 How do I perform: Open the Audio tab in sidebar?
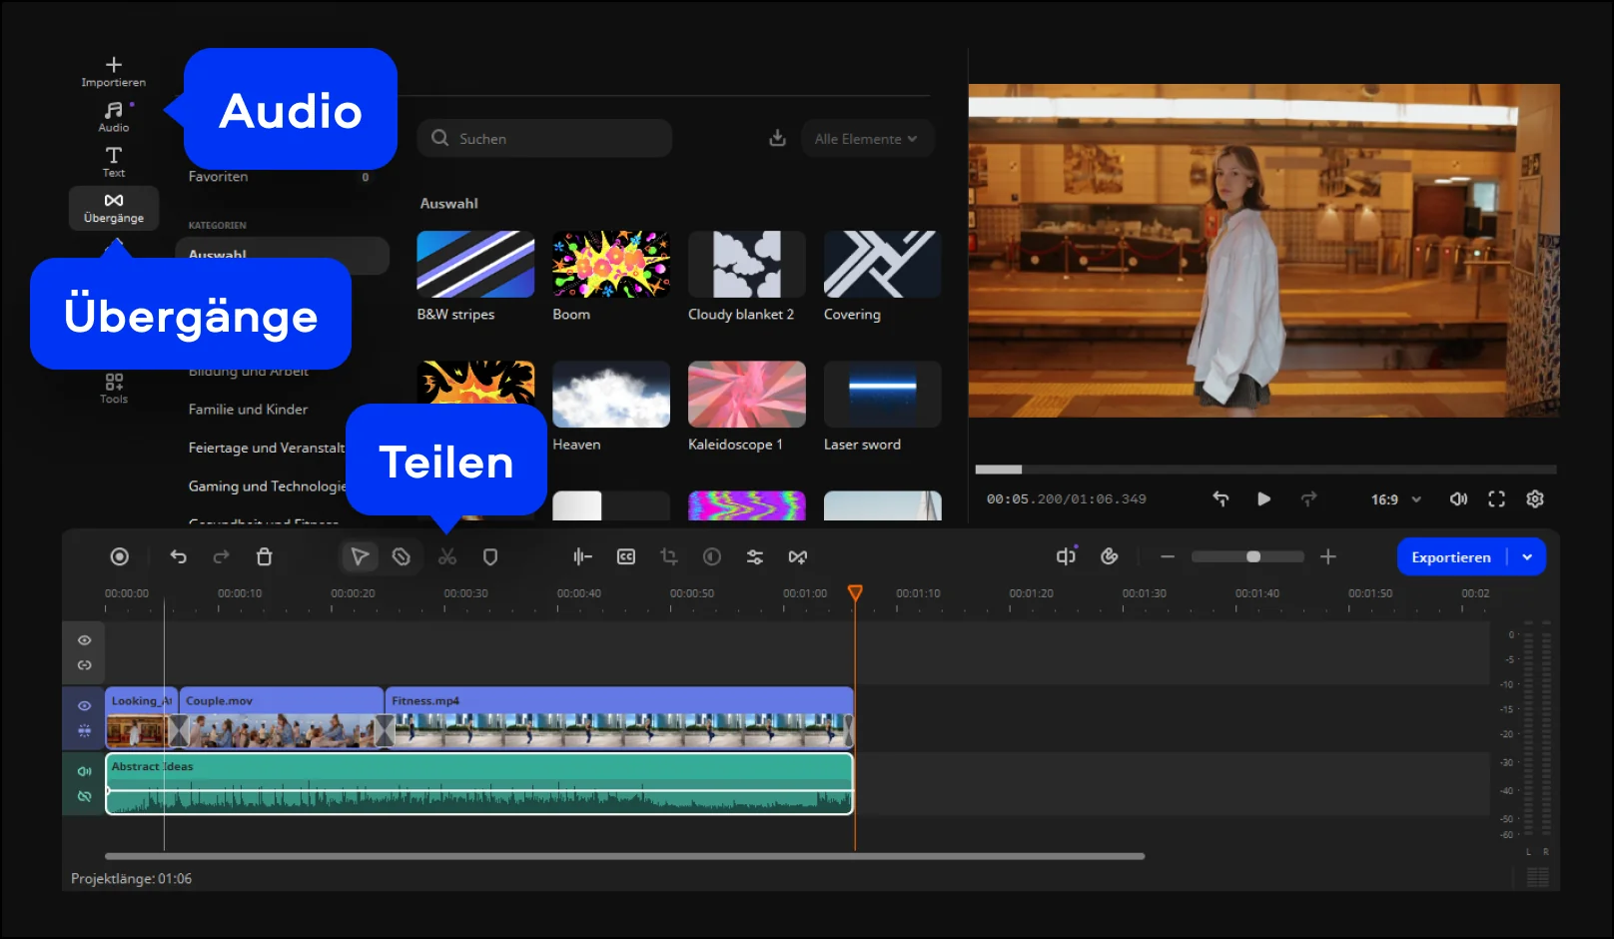114,116
